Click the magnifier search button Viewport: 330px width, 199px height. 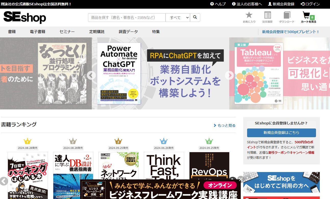click(x=195, y=18)
